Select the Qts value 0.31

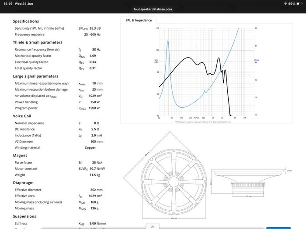pos(93,68)
